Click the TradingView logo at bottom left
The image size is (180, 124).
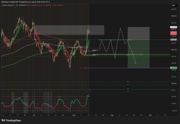11,121
